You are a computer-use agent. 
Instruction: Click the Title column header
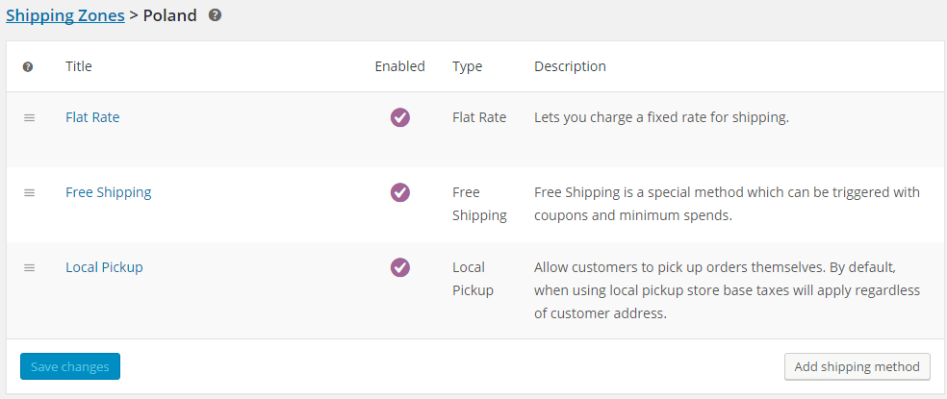click(79, 66)
